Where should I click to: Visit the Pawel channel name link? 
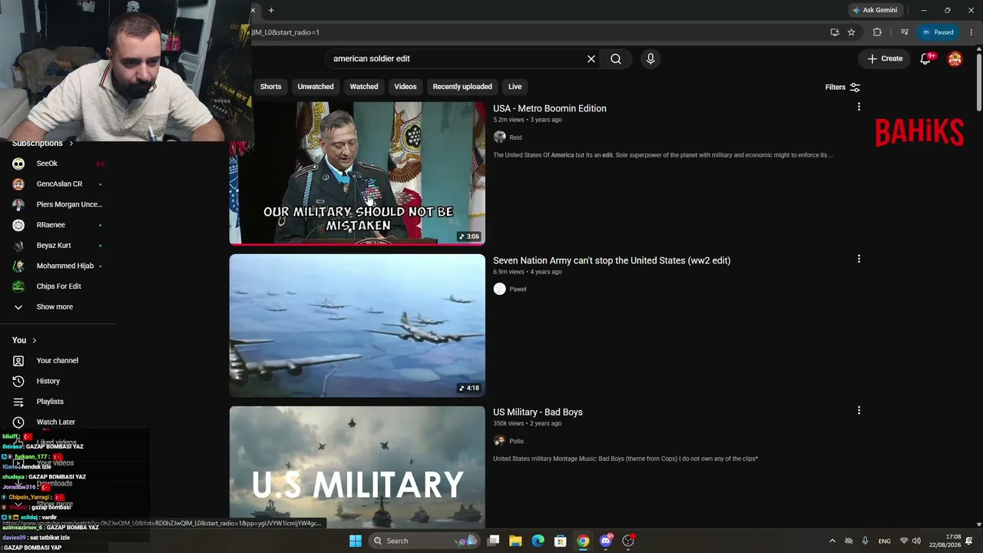(518, 290)
